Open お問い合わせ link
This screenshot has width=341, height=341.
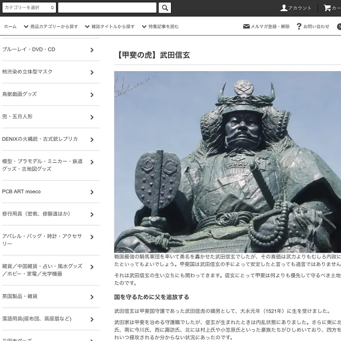pos(316,26)
